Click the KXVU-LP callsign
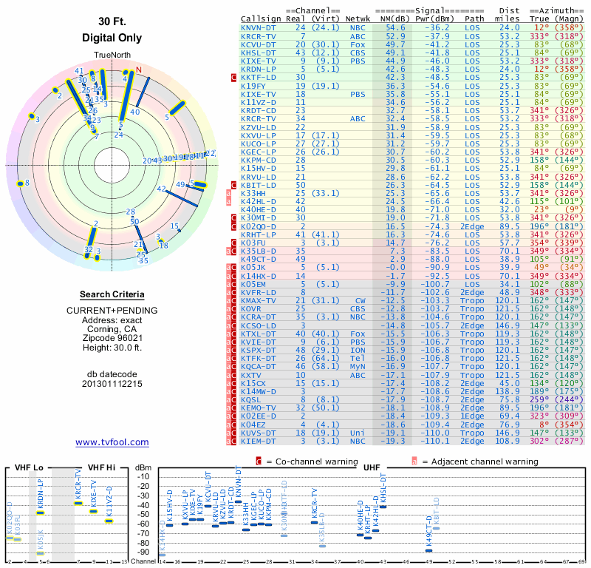This screenshot has height=568, width=591. click(x=258, y=135)
